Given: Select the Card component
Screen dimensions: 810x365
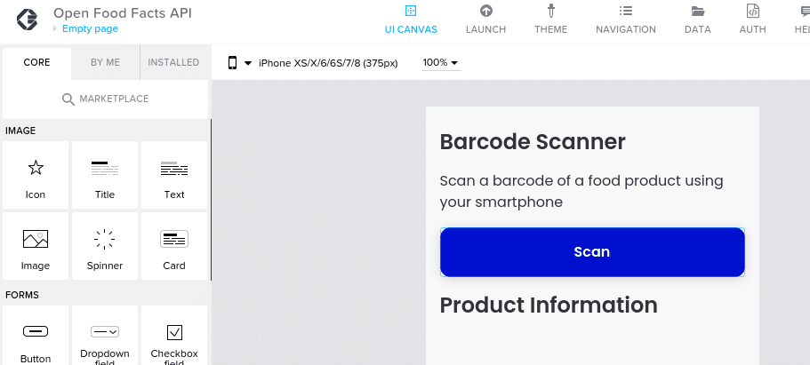Looking at the screenshot, I should click(x=174, y=246).
